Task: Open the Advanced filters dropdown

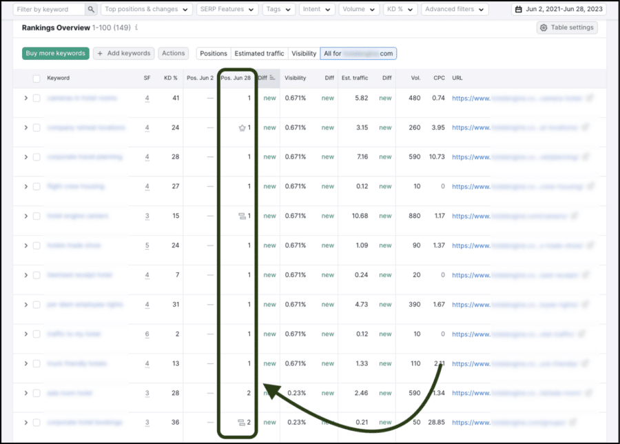Action: [x=455, y=10]
